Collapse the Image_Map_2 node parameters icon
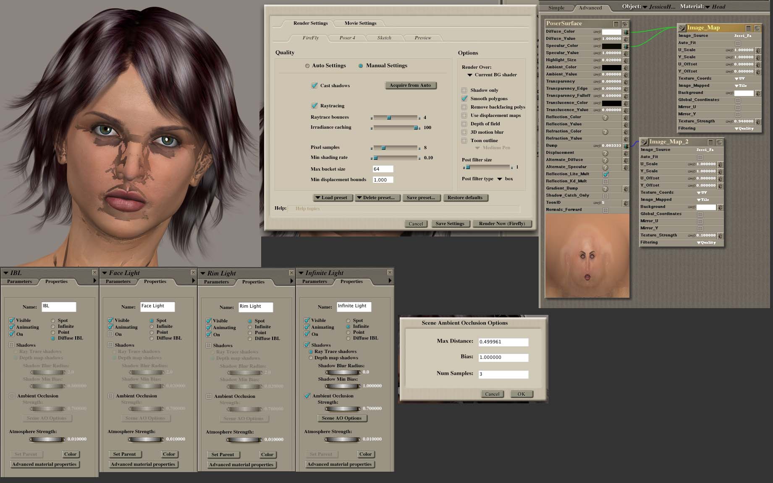Image resolution: width=773 pixels, height=483 pixels. point(710,142)
